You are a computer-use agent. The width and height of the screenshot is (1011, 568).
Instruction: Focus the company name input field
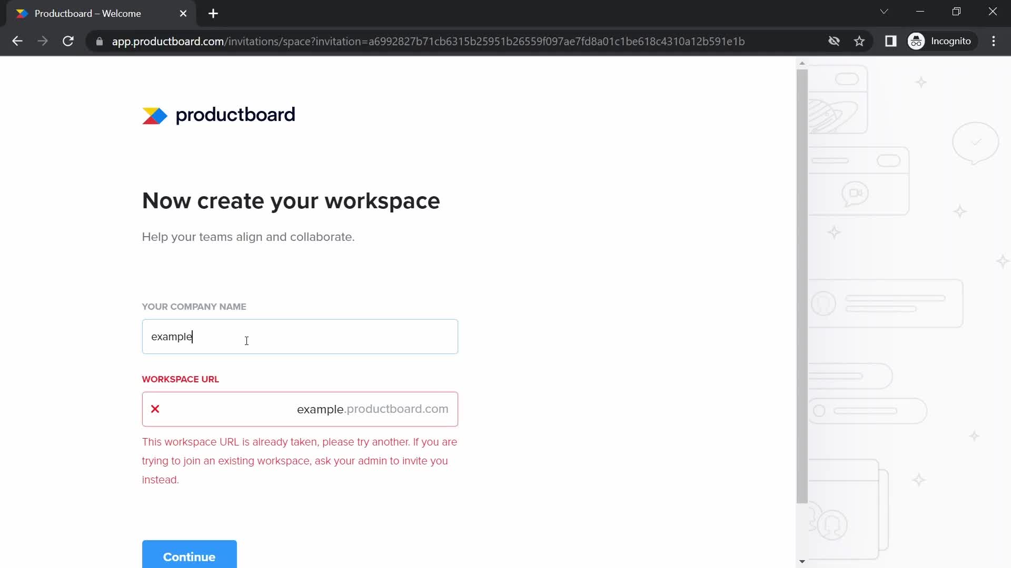click(300, 337)
